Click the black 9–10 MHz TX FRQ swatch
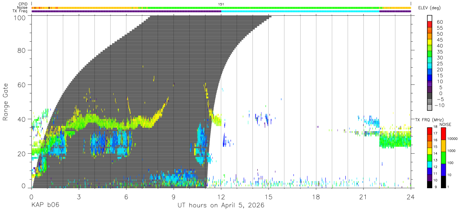The height and width of the screenshot is (213, 462). click(x=430, y=184)
